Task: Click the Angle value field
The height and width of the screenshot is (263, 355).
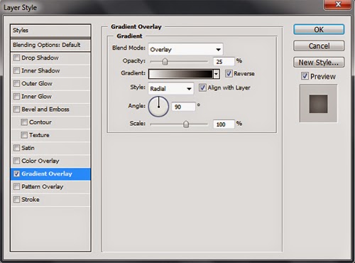Action: pyautogui.click(x=183, y=107)
